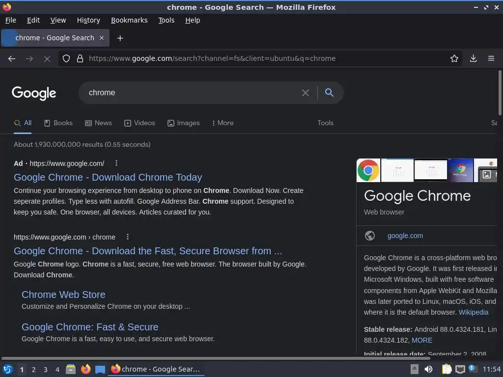
Task: Click the clipboard manager tray icon
Action: tap(447, 369)
